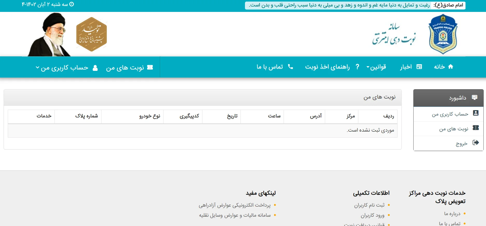Open نوبت های من in sidebar
Screen dimensions: 486x226
448,129
